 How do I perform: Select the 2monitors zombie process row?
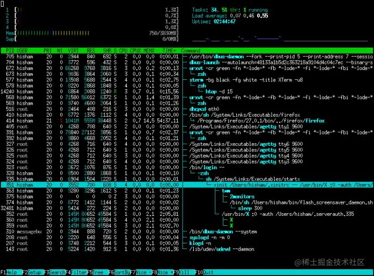(x=187, y=197)
